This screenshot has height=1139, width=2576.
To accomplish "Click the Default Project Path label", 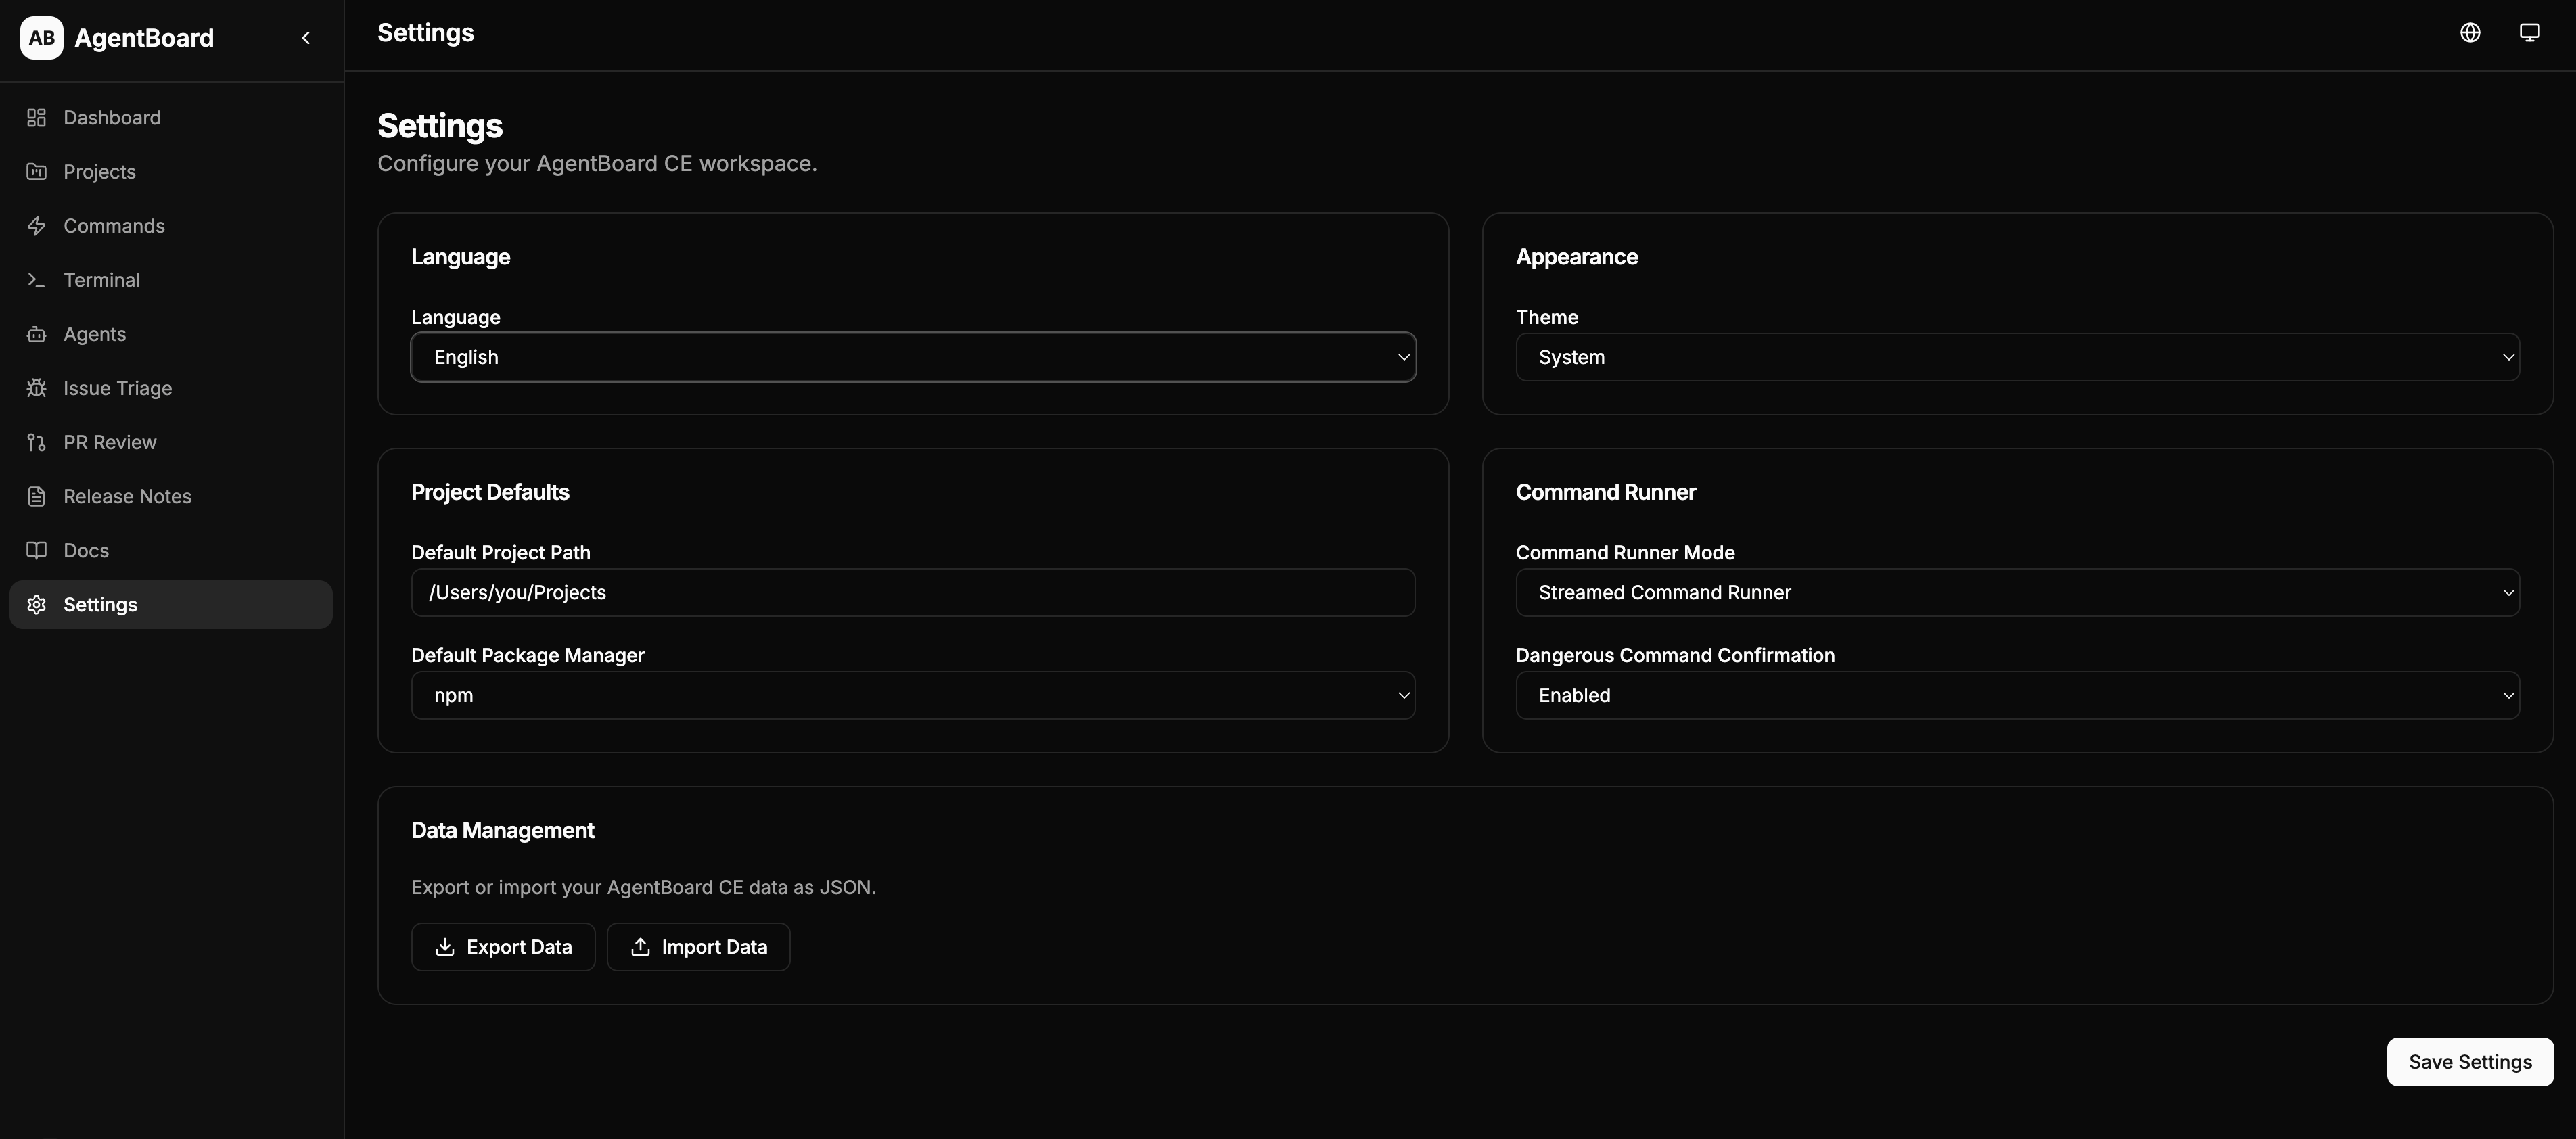I will pos(501,553).
